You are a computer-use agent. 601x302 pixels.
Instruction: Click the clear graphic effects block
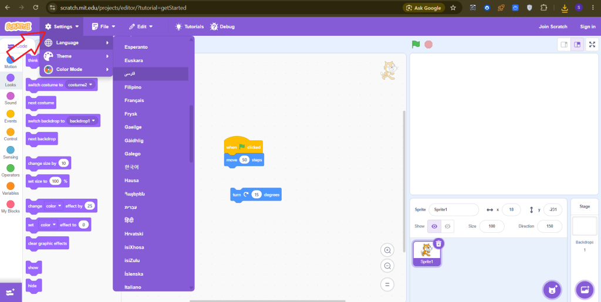point(48,243)
